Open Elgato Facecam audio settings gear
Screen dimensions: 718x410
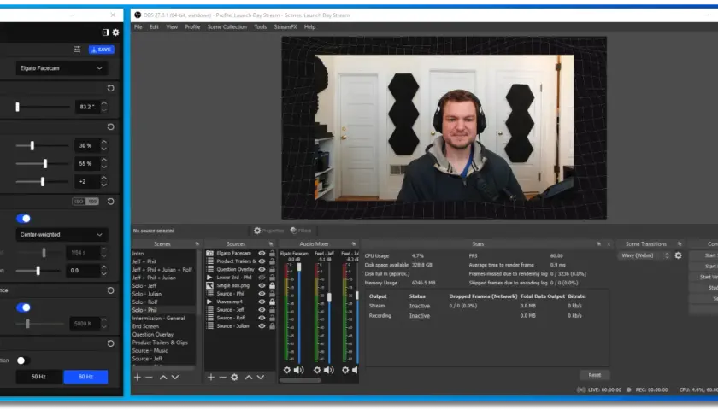pyautogui.click(x=286, y=370)
